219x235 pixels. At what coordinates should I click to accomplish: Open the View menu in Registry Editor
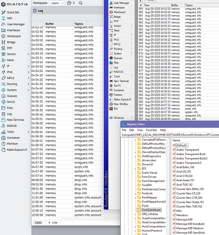point(140,130)
